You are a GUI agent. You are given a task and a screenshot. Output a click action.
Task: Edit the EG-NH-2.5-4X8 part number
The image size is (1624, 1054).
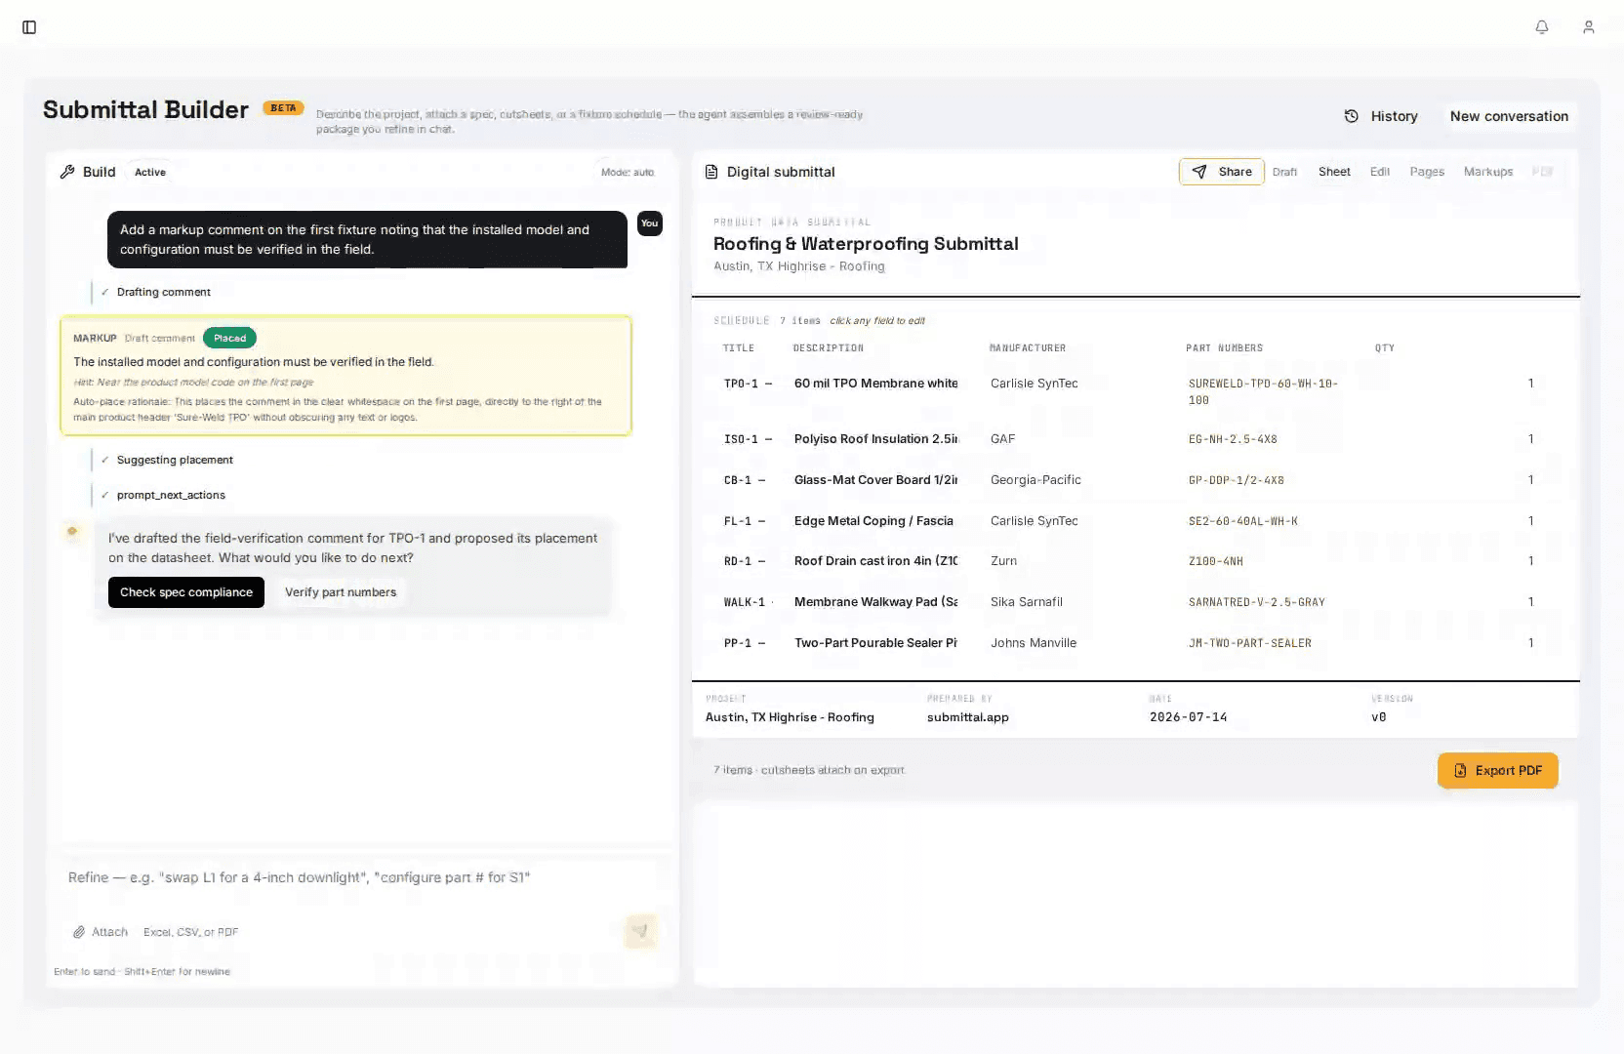tap(1233, 439)
